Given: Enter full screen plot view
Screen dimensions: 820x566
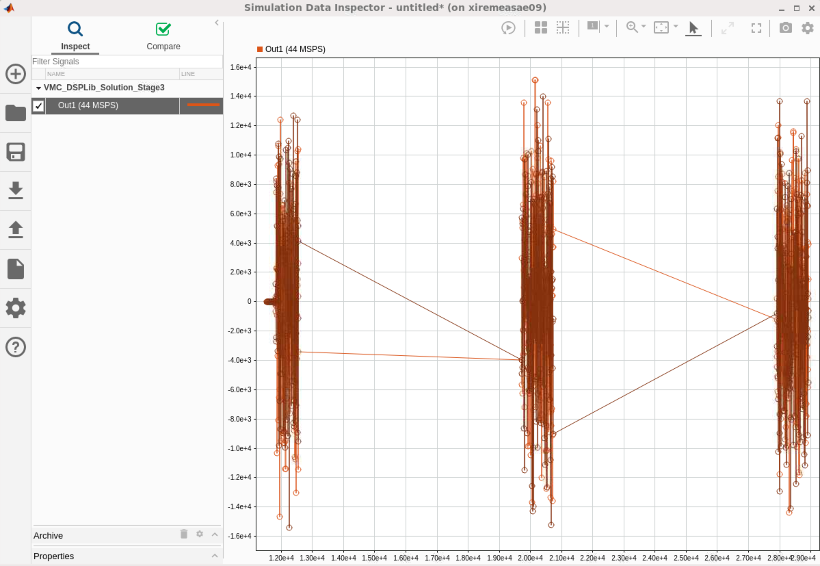Looking at the screenshot, I should point(756,28).
